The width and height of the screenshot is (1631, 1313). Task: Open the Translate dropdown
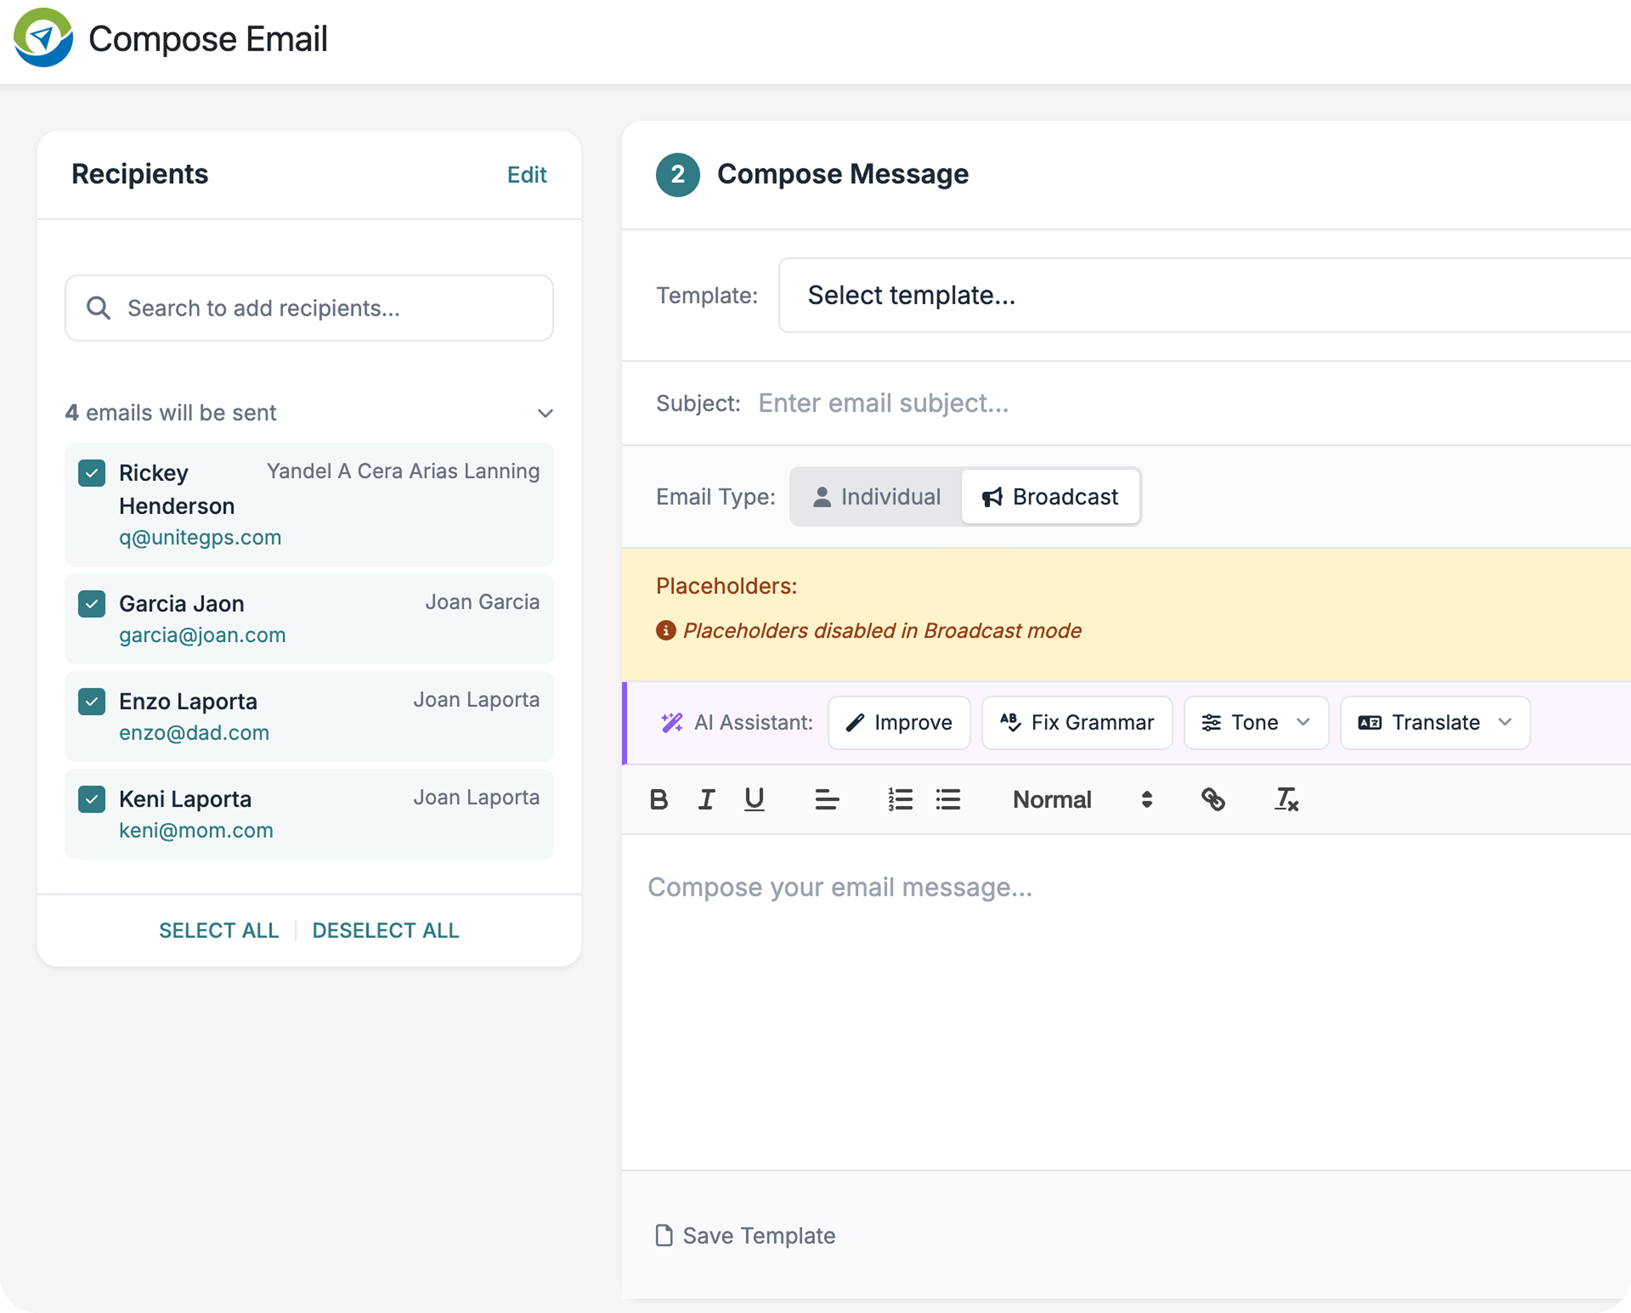pyautogui.click(x=1435, y=723)
